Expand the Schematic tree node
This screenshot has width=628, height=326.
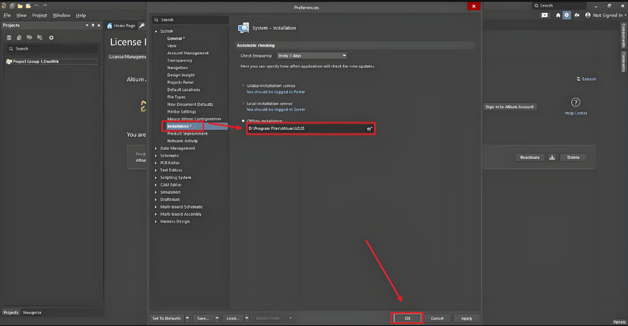pos(156,155)
